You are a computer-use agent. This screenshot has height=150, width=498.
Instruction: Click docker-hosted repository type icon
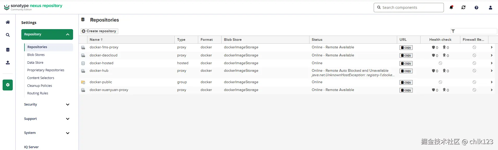click(83, 63)
